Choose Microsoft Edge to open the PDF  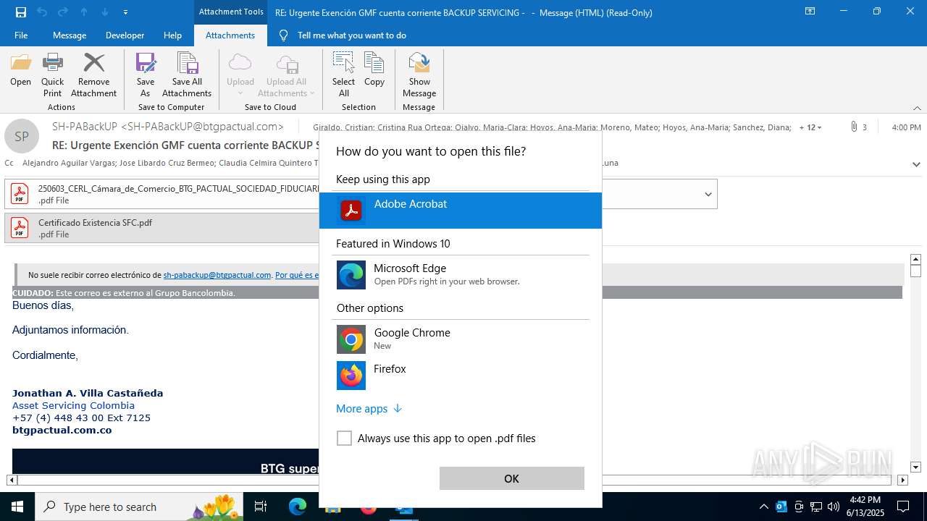(x=461, y=275)
